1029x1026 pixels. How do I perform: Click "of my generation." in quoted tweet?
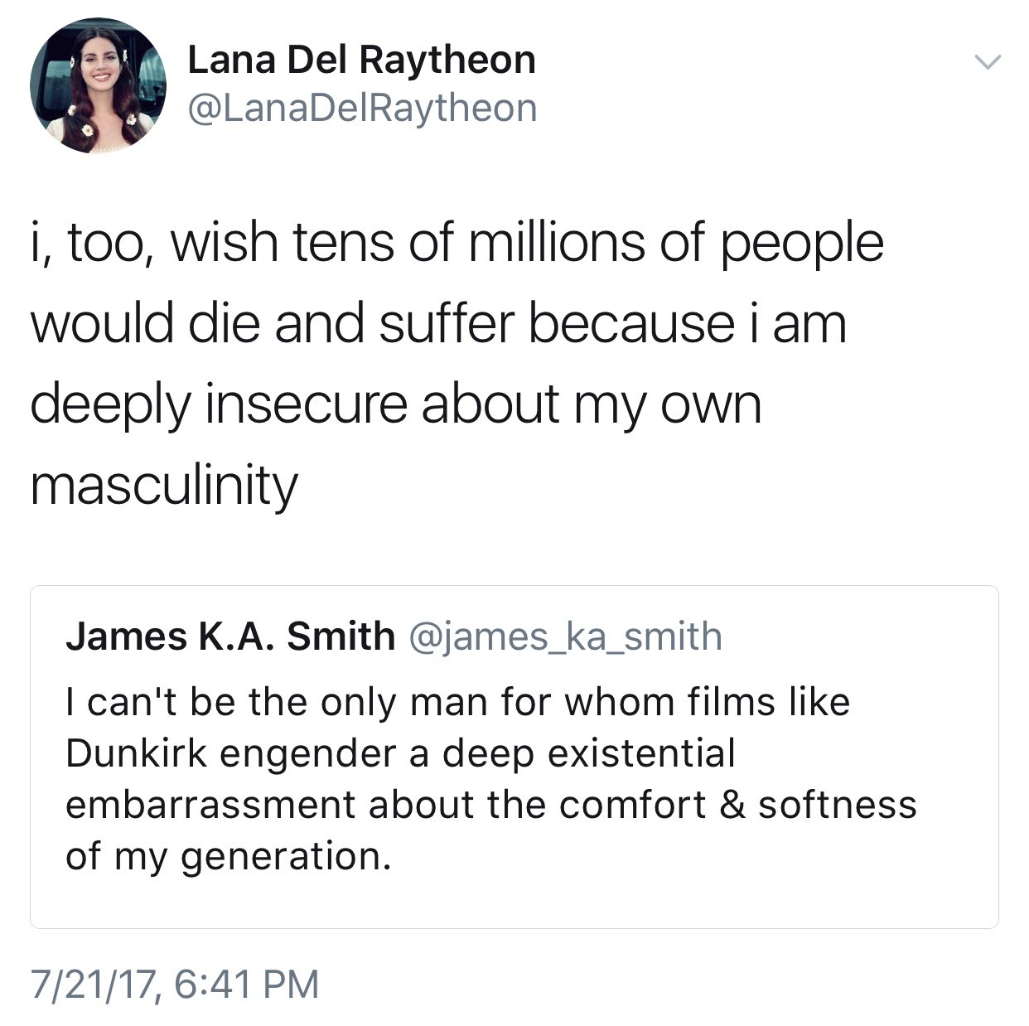(x=228, y=856)
